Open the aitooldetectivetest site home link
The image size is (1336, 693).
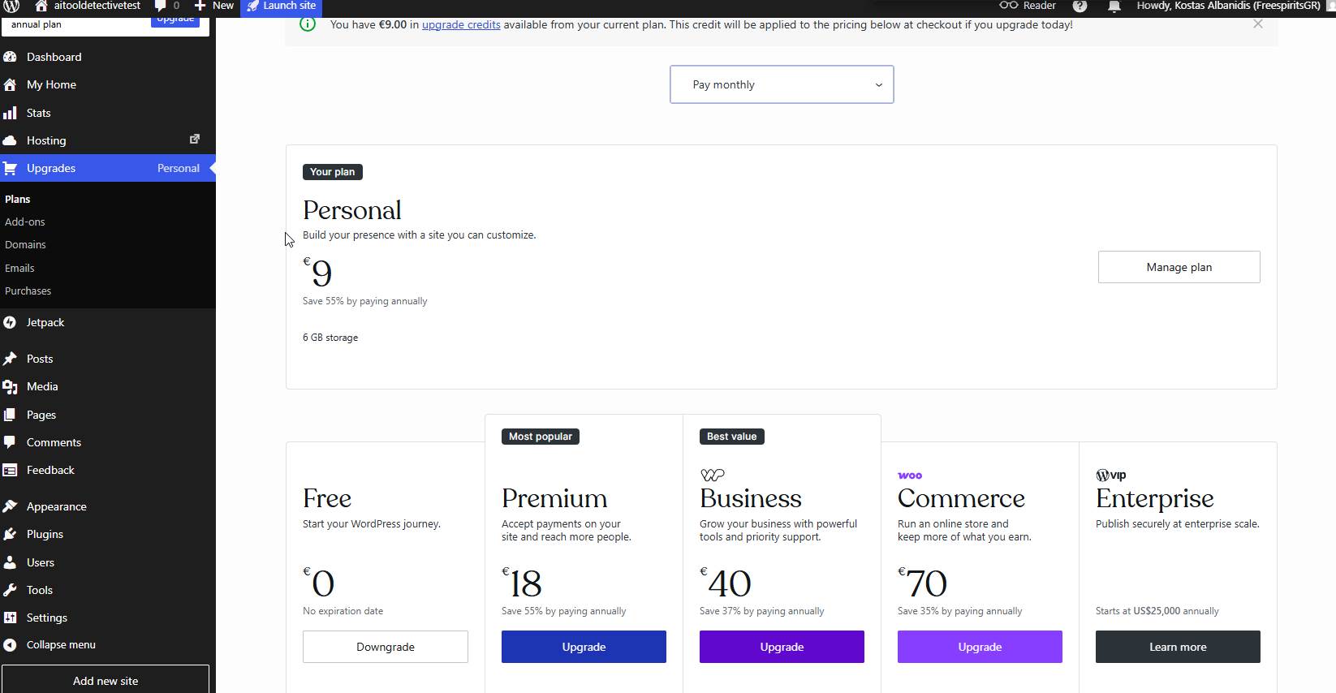(x=88, y=6)
